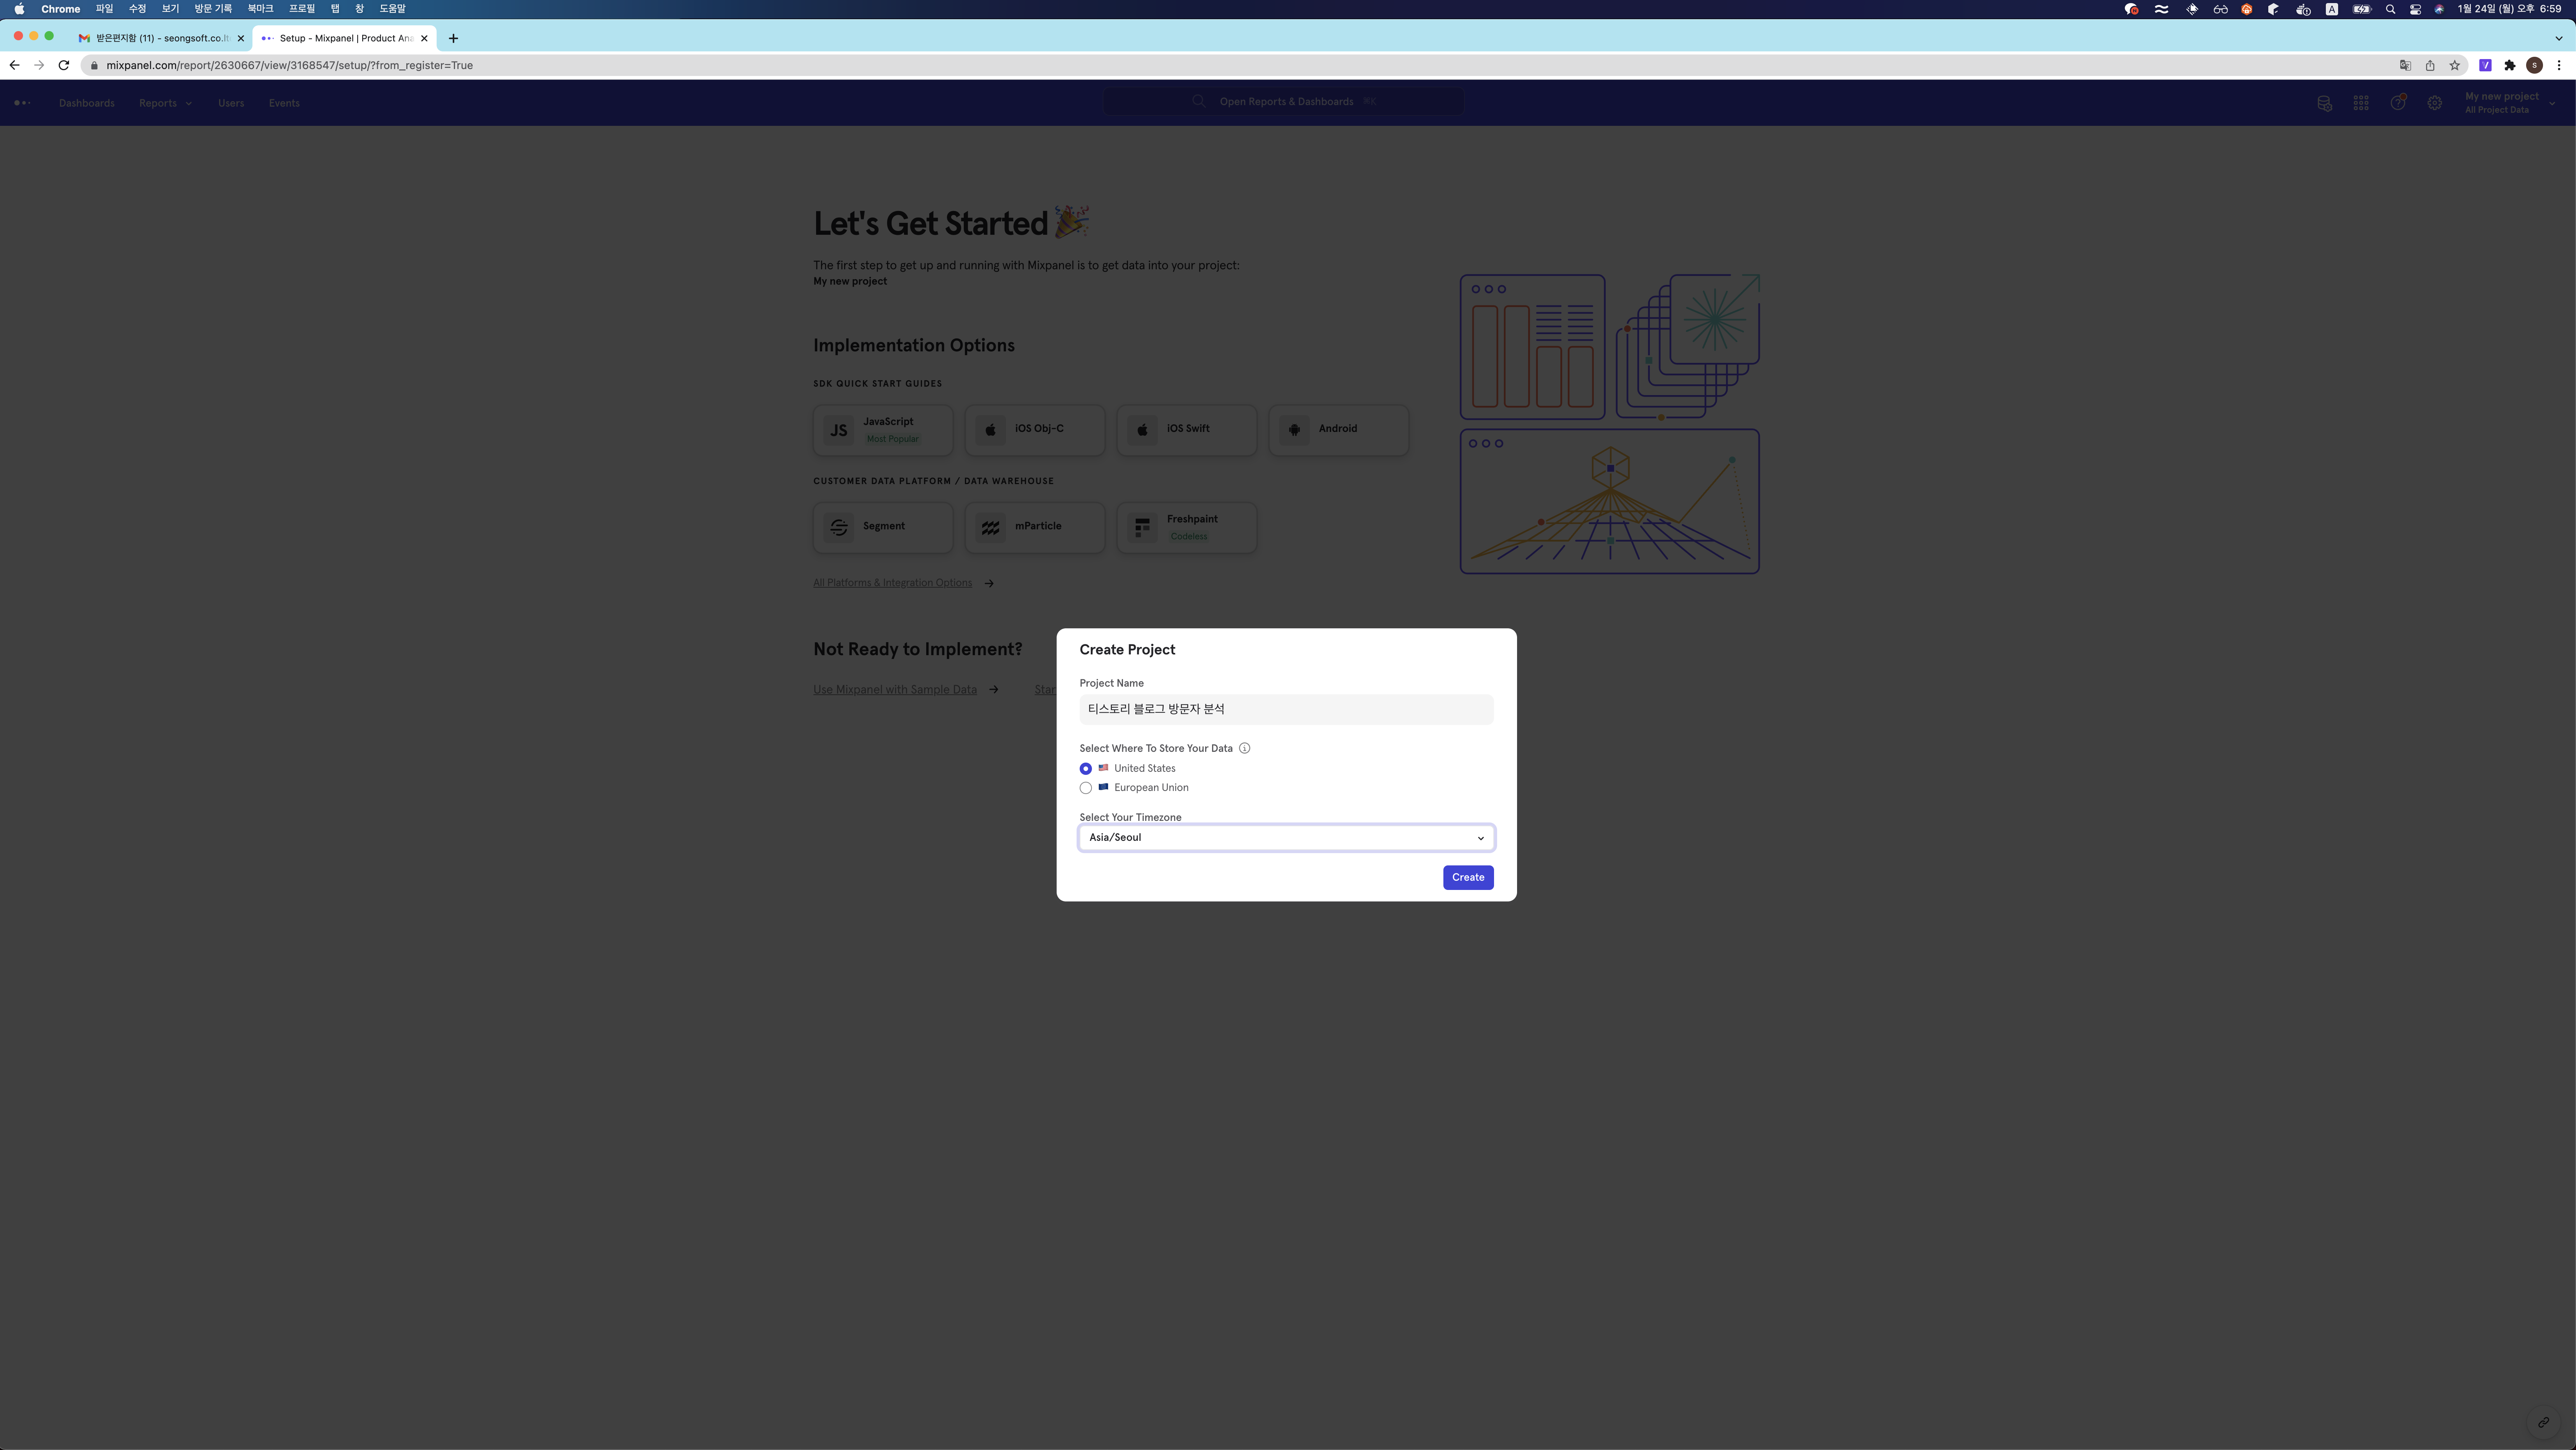Click the Project Name input field
Screen dimensions: 2576x1450
click(x=1287, y=710)
